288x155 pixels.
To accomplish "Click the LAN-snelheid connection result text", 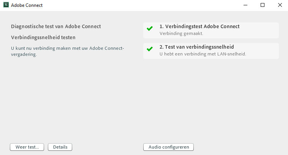I will pyautogui.click(x=203, y=54).
